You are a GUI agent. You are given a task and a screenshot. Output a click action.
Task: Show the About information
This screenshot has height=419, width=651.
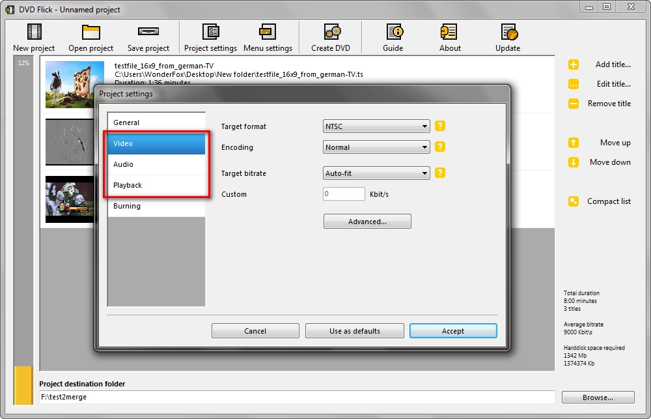(x=449, y=32)
